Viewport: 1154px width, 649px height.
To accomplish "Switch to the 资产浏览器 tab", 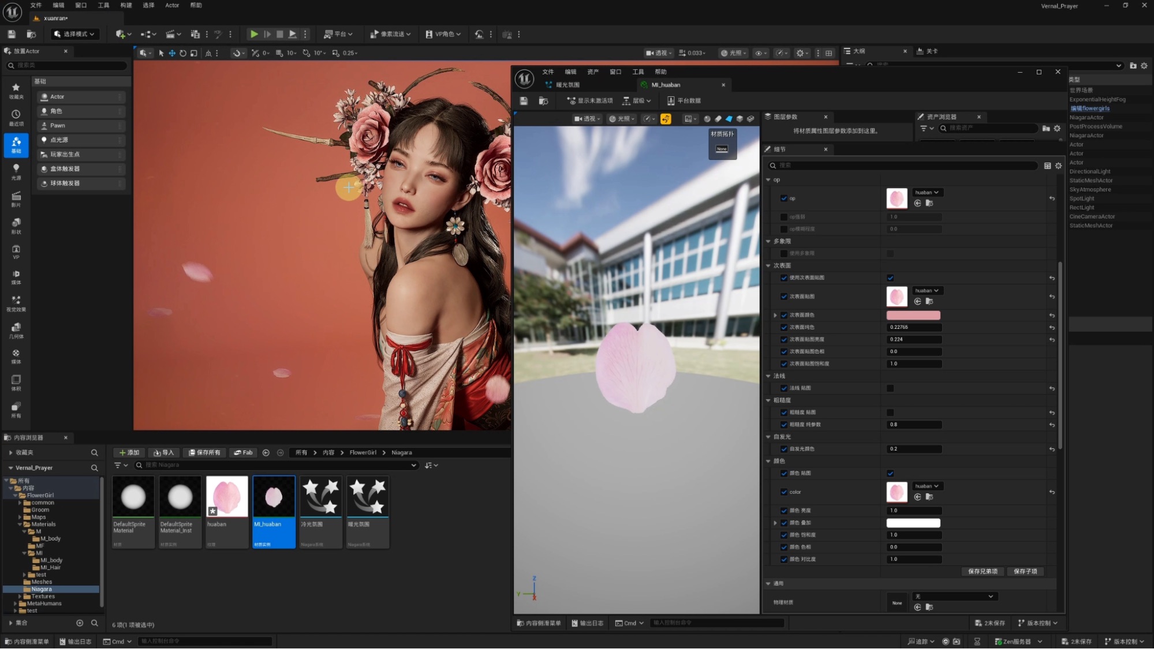I will pyautogui.click(x=941, y=117).
